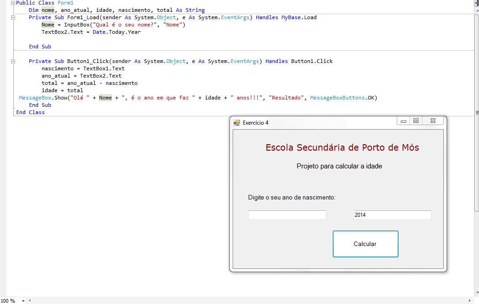Minimize the Exercício 4 window
This screenshot has height=304, width=479.
point(403,121)
